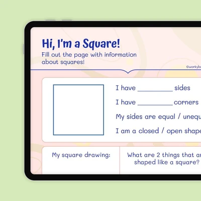Click 'shaped like a square?' question text
Image resolution: width=201 pixels, height=201 pixels.
(x=167, y=162)
